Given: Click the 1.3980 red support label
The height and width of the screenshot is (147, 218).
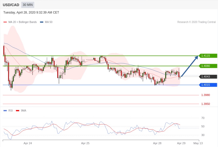Looking at the screenshot, I should point(205,95).
